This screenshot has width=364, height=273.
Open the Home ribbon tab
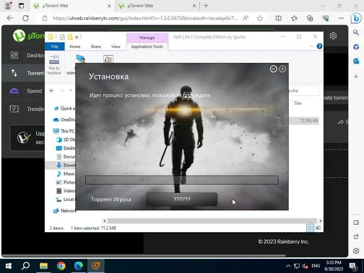tap(75, 47)
